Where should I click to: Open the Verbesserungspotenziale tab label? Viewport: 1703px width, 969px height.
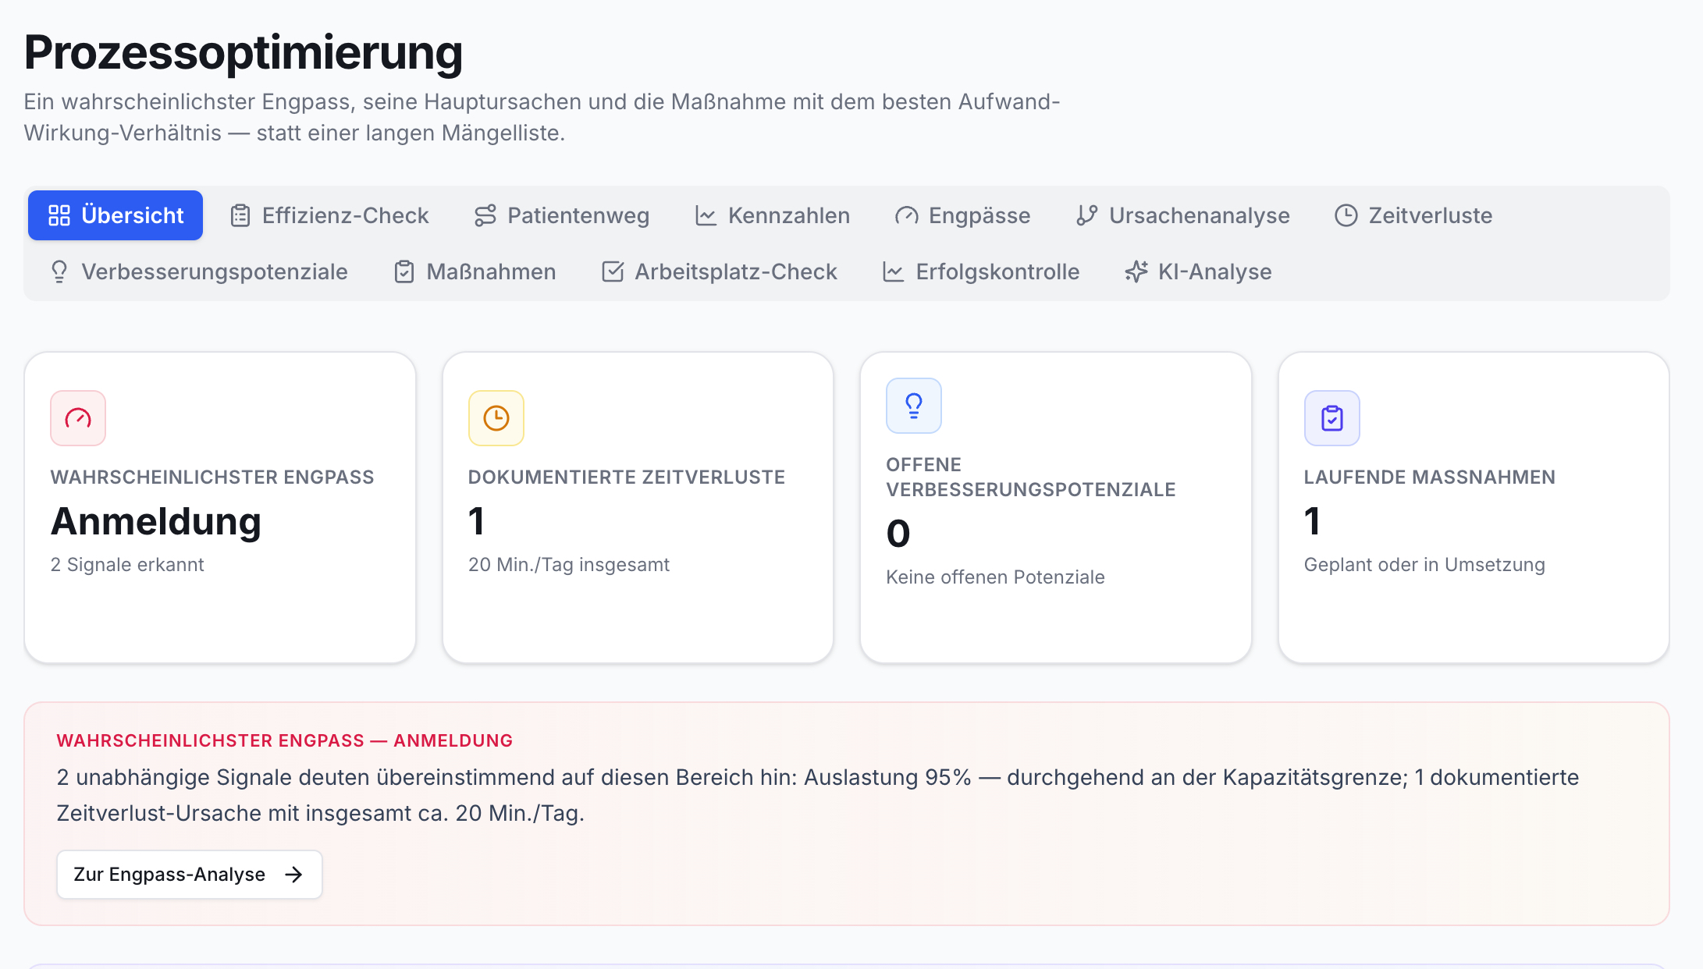pyautogui.click(x=215, y=272)
